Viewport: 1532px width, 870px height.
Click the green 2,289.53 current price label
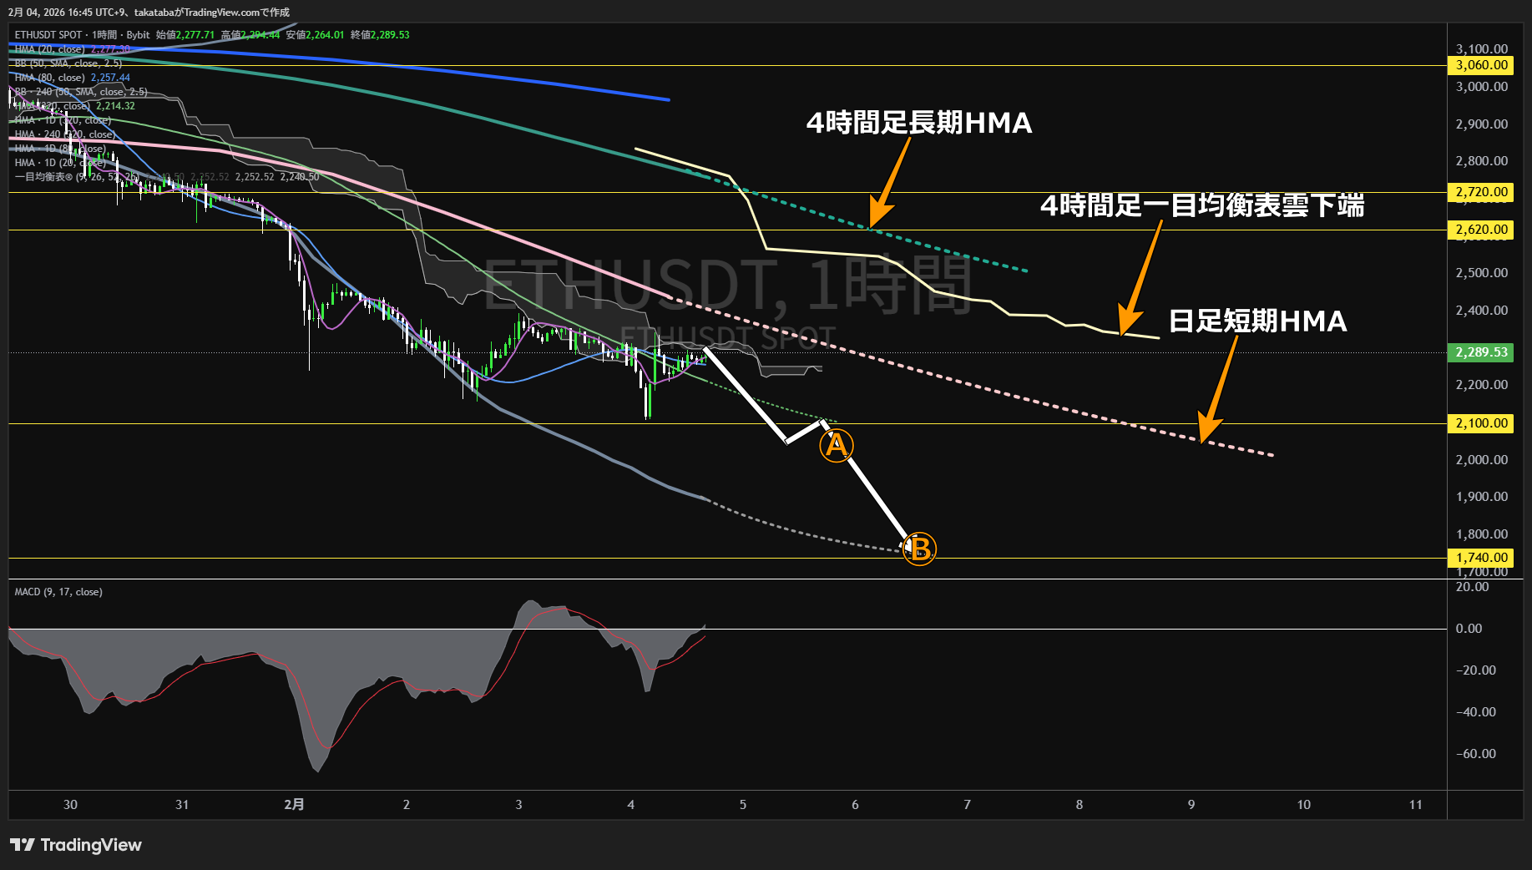pos(1481,352)
